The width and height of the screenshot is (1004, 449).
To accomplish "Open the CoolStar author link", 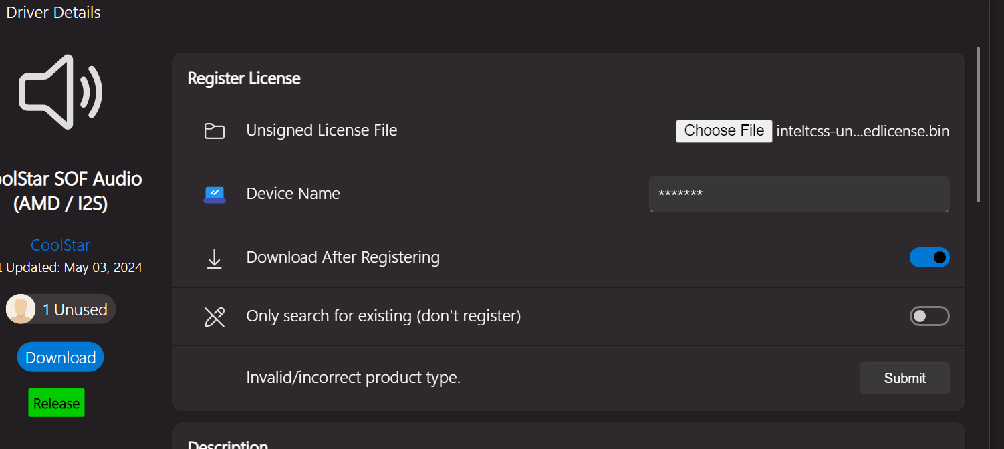I will [60, 245].
